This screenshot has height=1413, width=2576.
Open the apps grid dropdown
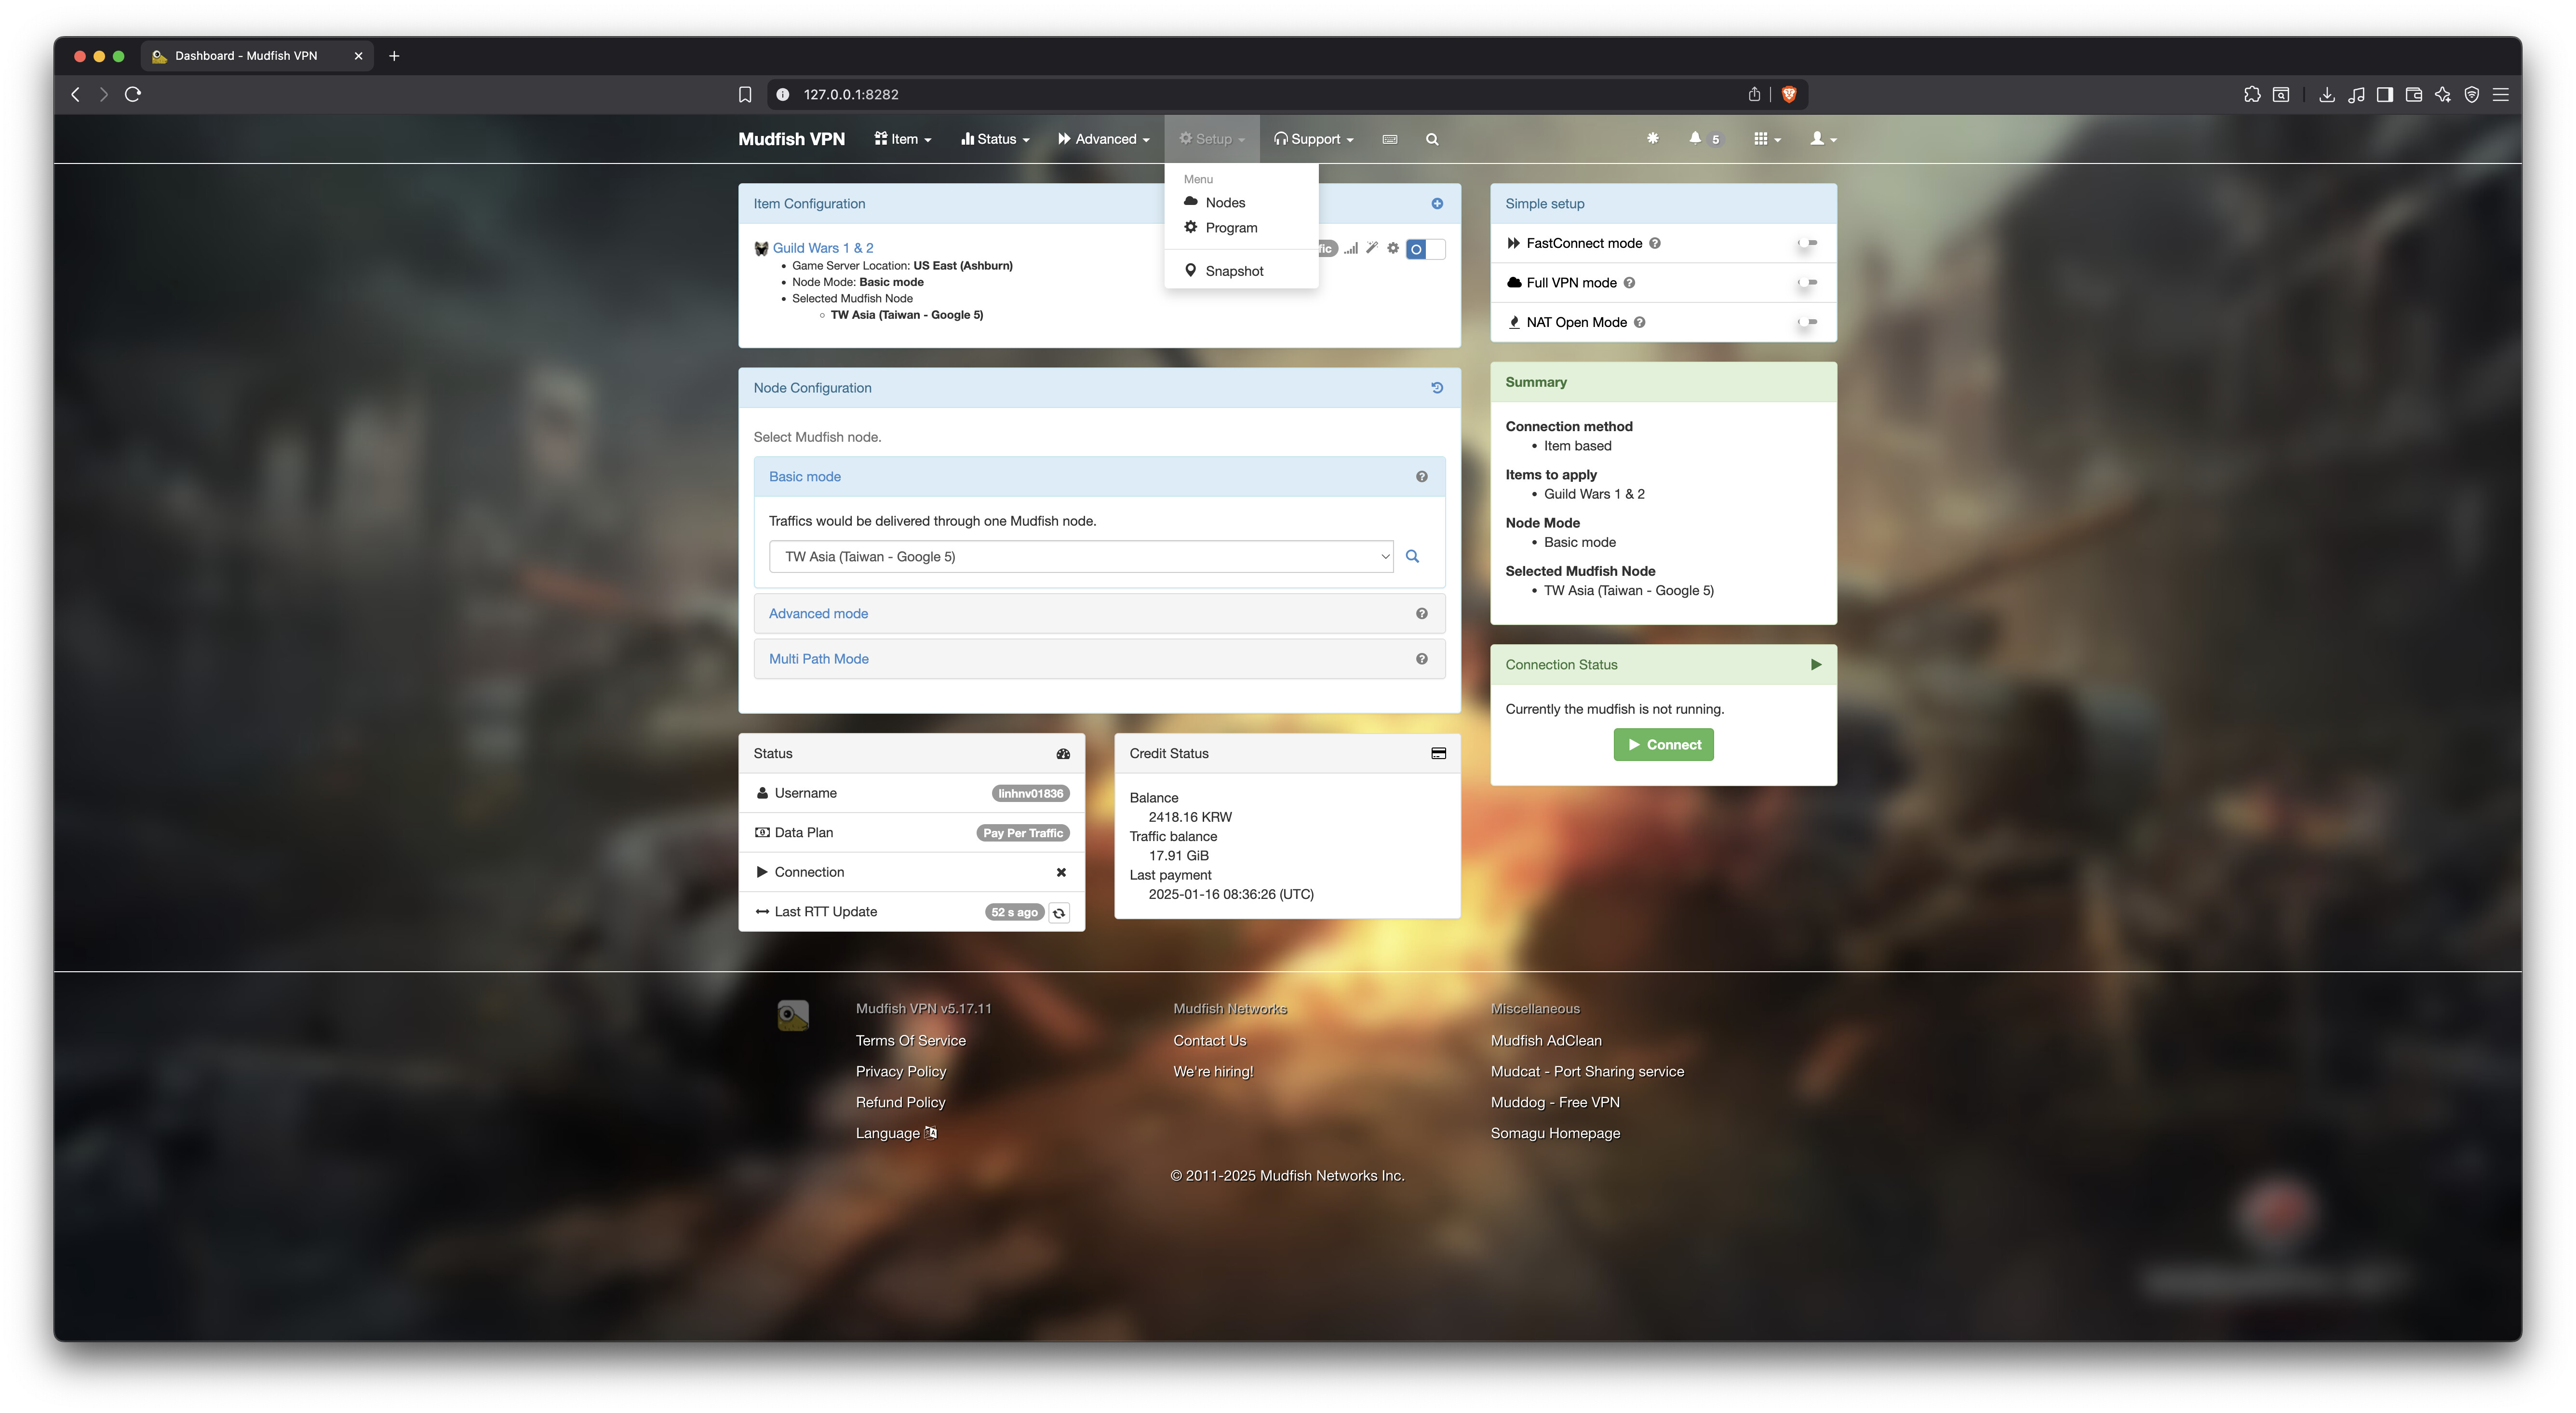[1767, 139]
